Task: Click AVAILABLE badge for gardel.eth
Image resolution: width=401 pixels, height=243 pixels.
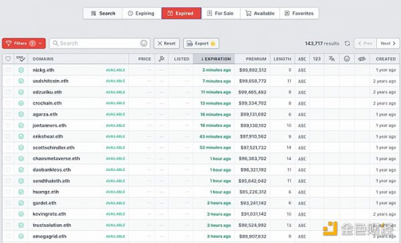Action: coord(115,203)
